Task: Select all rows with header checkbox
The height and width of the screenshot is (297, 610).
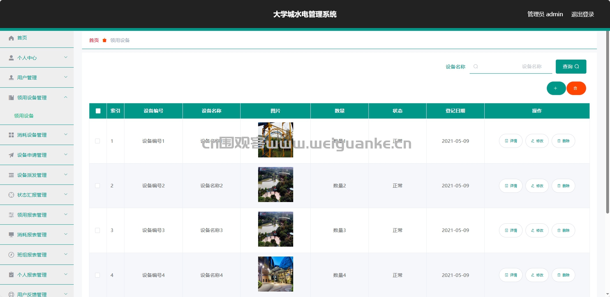Action: pos(98,111)
